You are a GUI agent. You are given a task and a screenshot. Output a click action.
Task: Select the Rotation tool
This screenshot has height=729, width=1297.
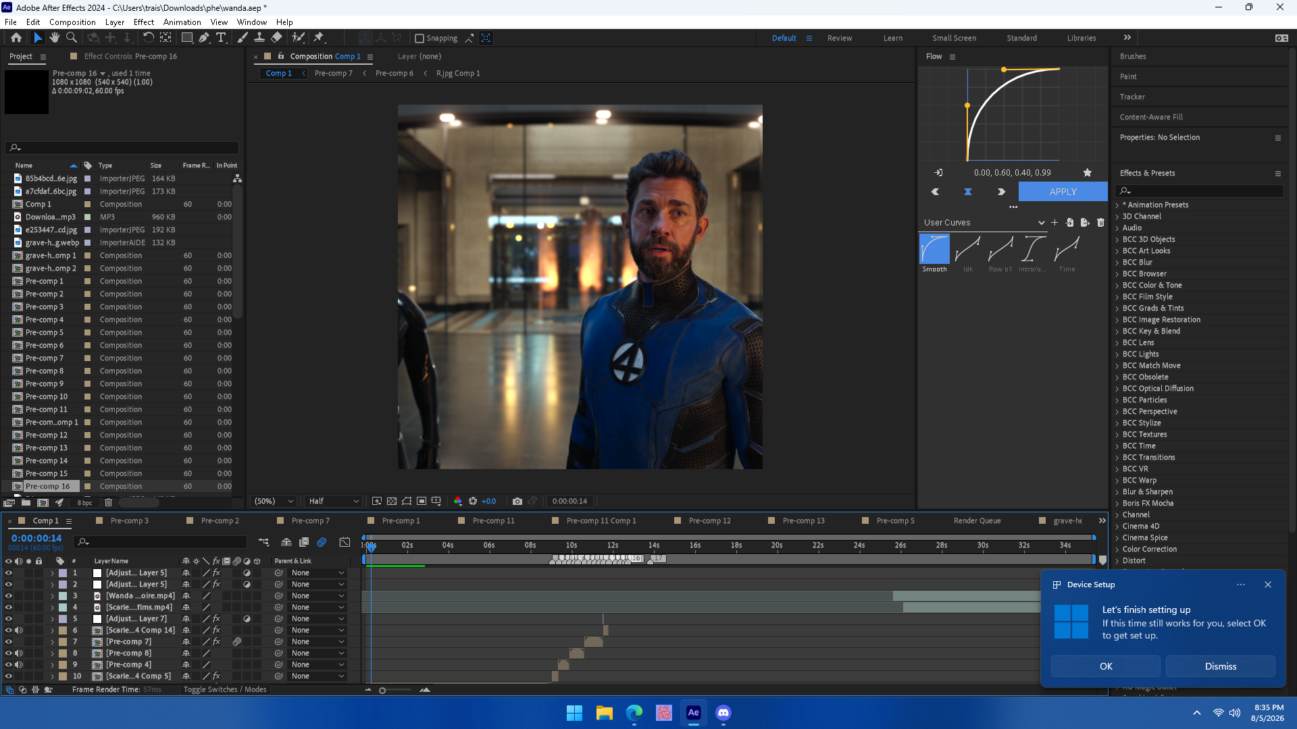tap(148, 38)
